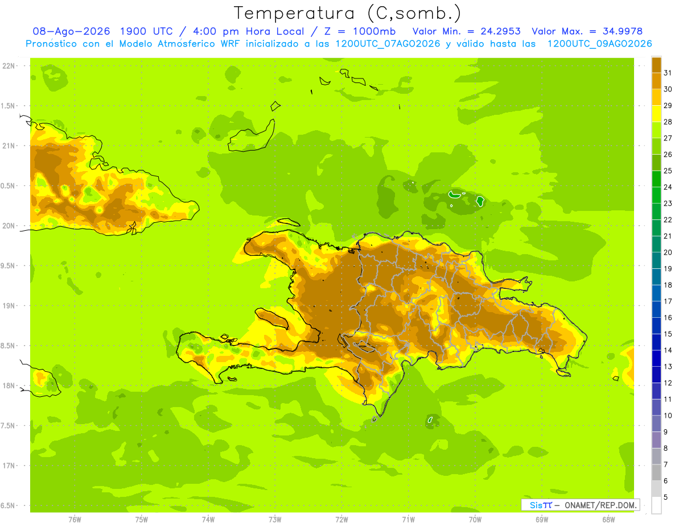Pick the purple swatch between 9 and 10

coord(656,424)
